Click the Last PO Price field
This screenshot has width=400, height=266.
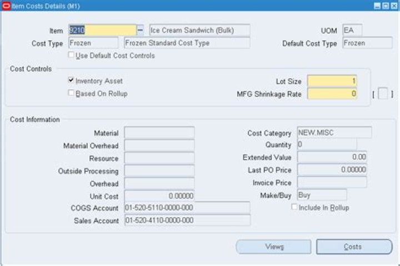click(x=332, y=170)
